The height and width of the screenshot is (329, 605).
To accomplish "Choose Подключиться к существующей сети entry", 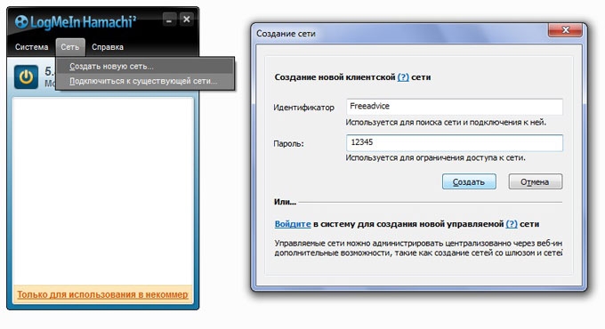I will (x=145, y=81).
